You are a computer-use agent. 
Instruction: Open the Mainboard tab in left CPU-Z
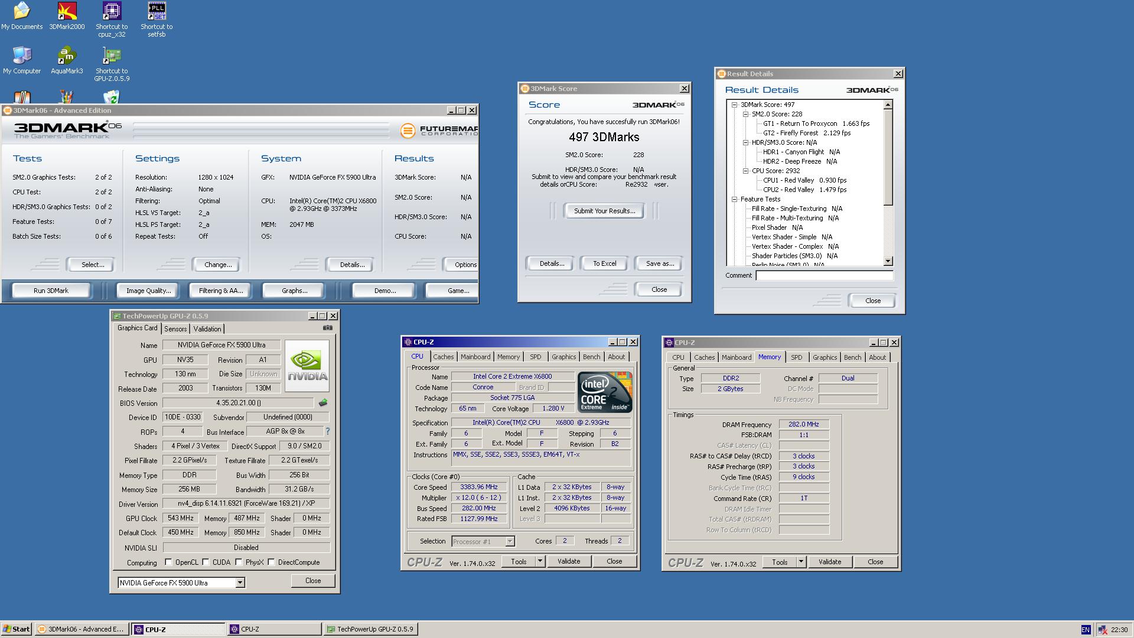475,357
